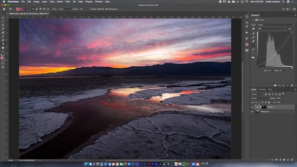Open Photoshop search in options bar

pos(284,9)
